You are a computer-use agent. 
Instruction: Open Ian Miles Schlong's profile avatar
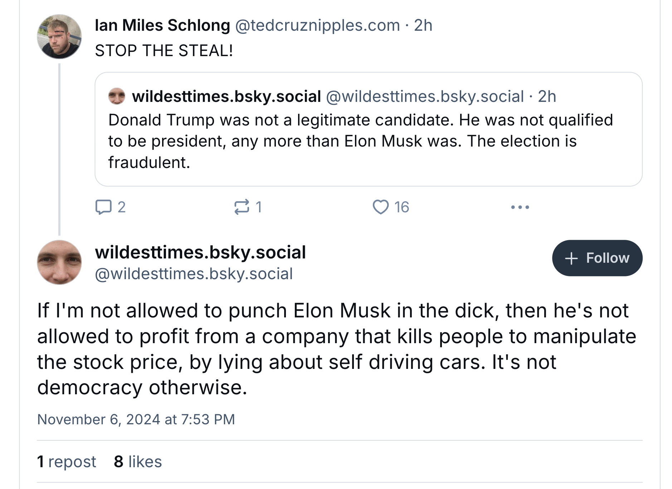pos(59,37)
